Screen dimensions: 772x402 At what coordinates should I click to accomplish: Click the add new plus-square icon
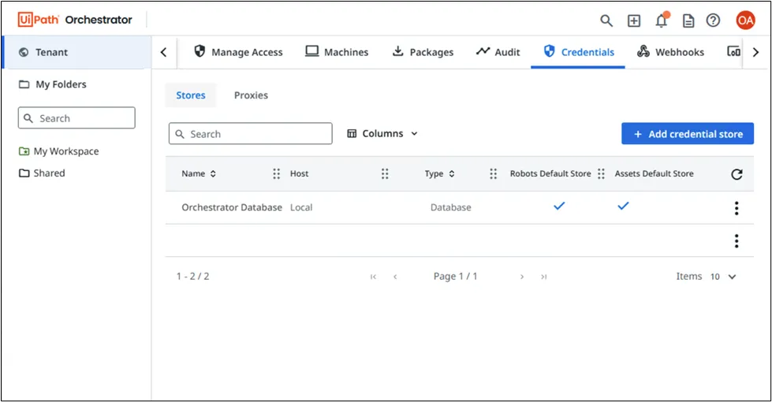(x=634, y=20)
